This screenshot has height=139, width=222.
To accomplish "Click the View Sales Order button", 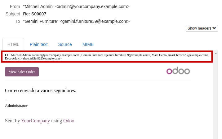I will tap(22, 72).
